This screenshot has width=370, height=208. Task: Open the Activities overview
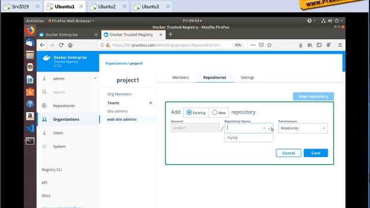pyautogui.click(x=35, y=21)
